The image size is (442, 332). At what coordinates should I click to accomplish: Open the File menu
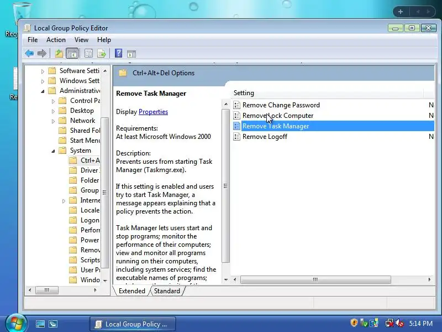pos(33,40)
